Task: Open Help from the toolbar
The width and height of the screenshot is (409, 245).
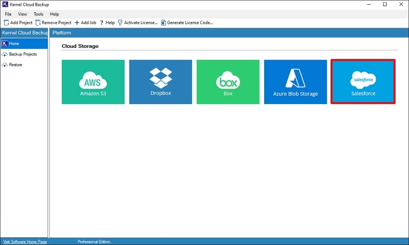Action: click(107, 23)
